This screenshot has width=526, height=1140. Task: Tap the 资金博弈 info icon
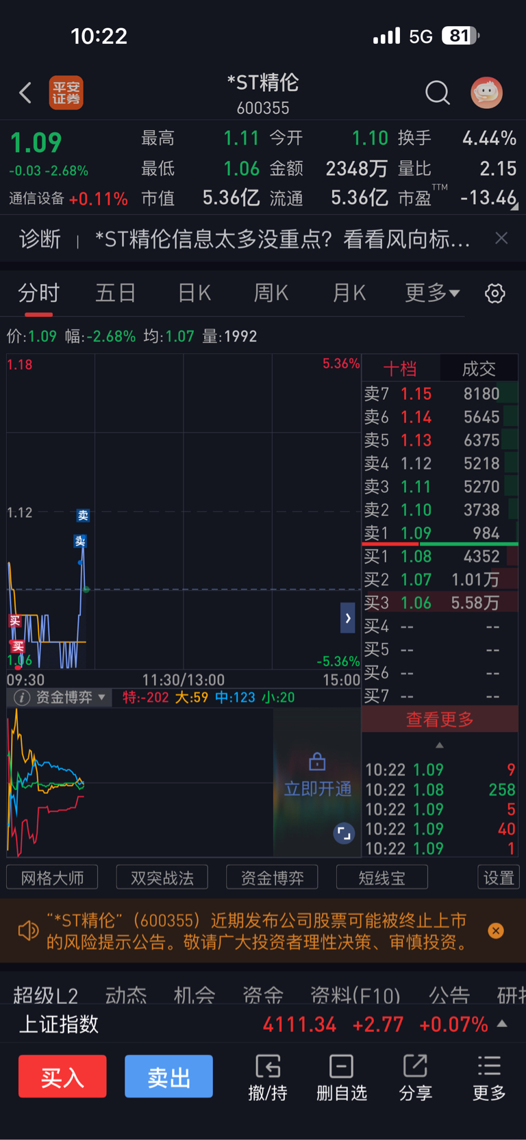[22, 698]
